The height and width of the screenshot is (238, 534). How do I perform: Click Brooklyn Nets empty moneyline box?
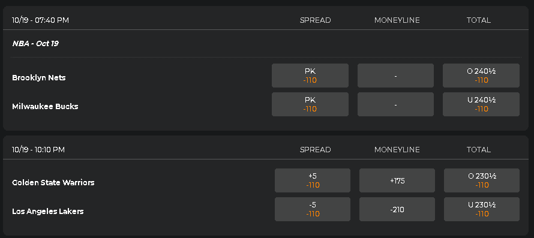[395, 76]
